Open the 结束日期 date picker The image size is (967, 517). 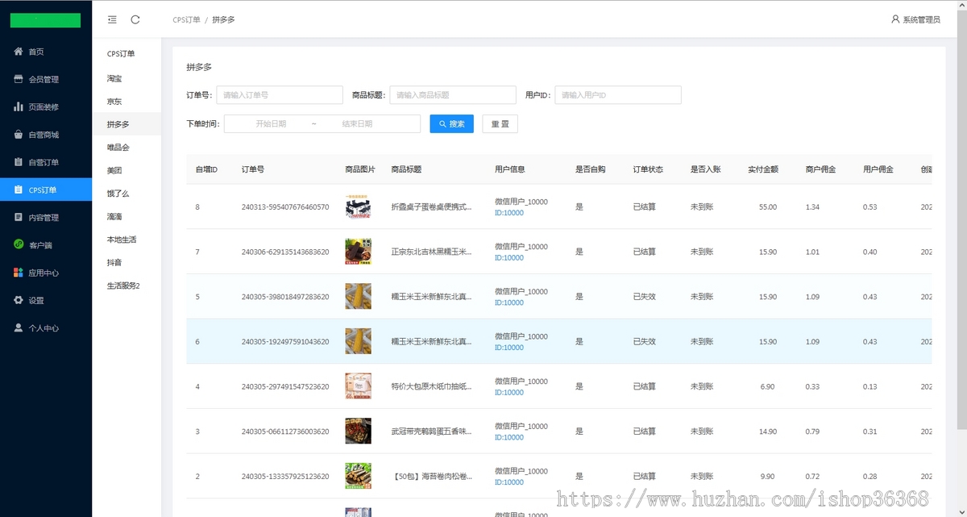357,124
